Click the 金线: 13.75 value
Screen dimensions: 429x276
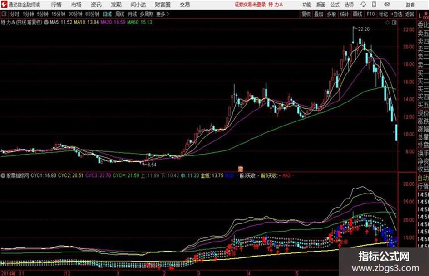pyautogui.click(x=212, y=175)
